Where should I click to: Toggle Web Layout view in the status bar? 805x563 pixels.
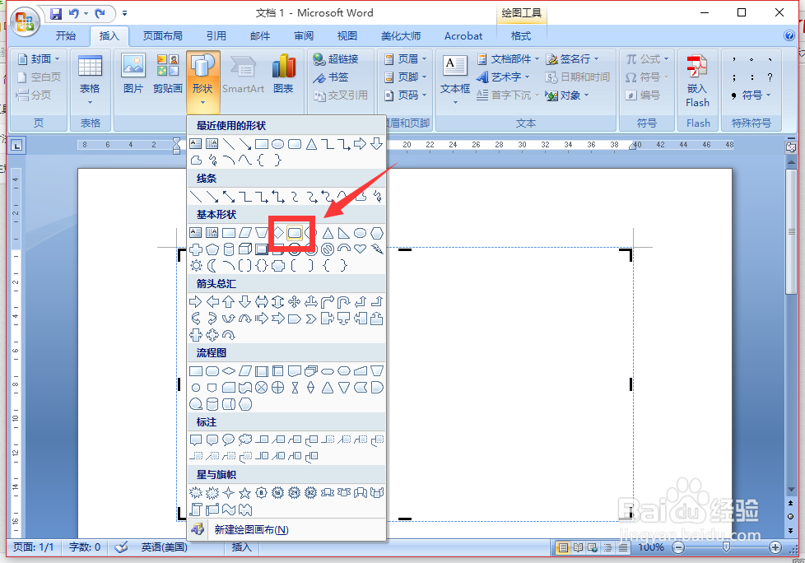click(x=593, y=547)
